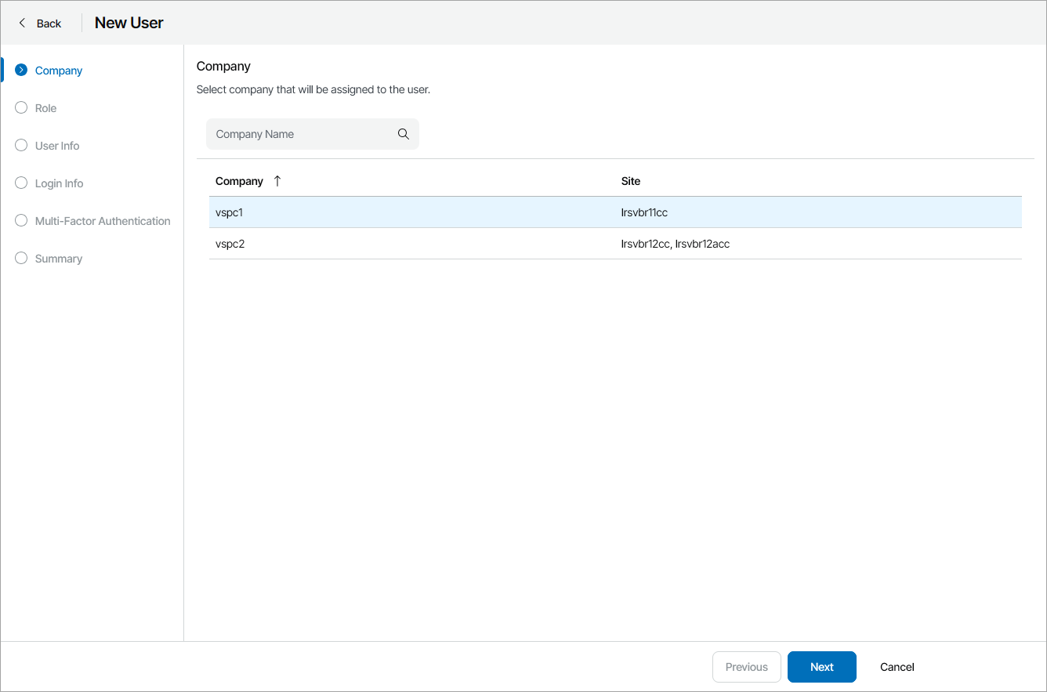Click the Back arrow icon
Image resolution: width=1047 pixels, height=692 pixels.
click(x=22, y=23)
